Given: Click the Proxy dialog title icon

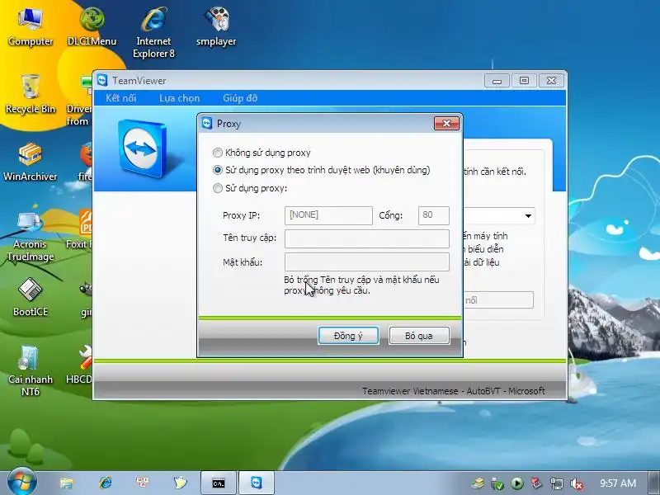Looking at the screenshot, I should coord(207,123).
